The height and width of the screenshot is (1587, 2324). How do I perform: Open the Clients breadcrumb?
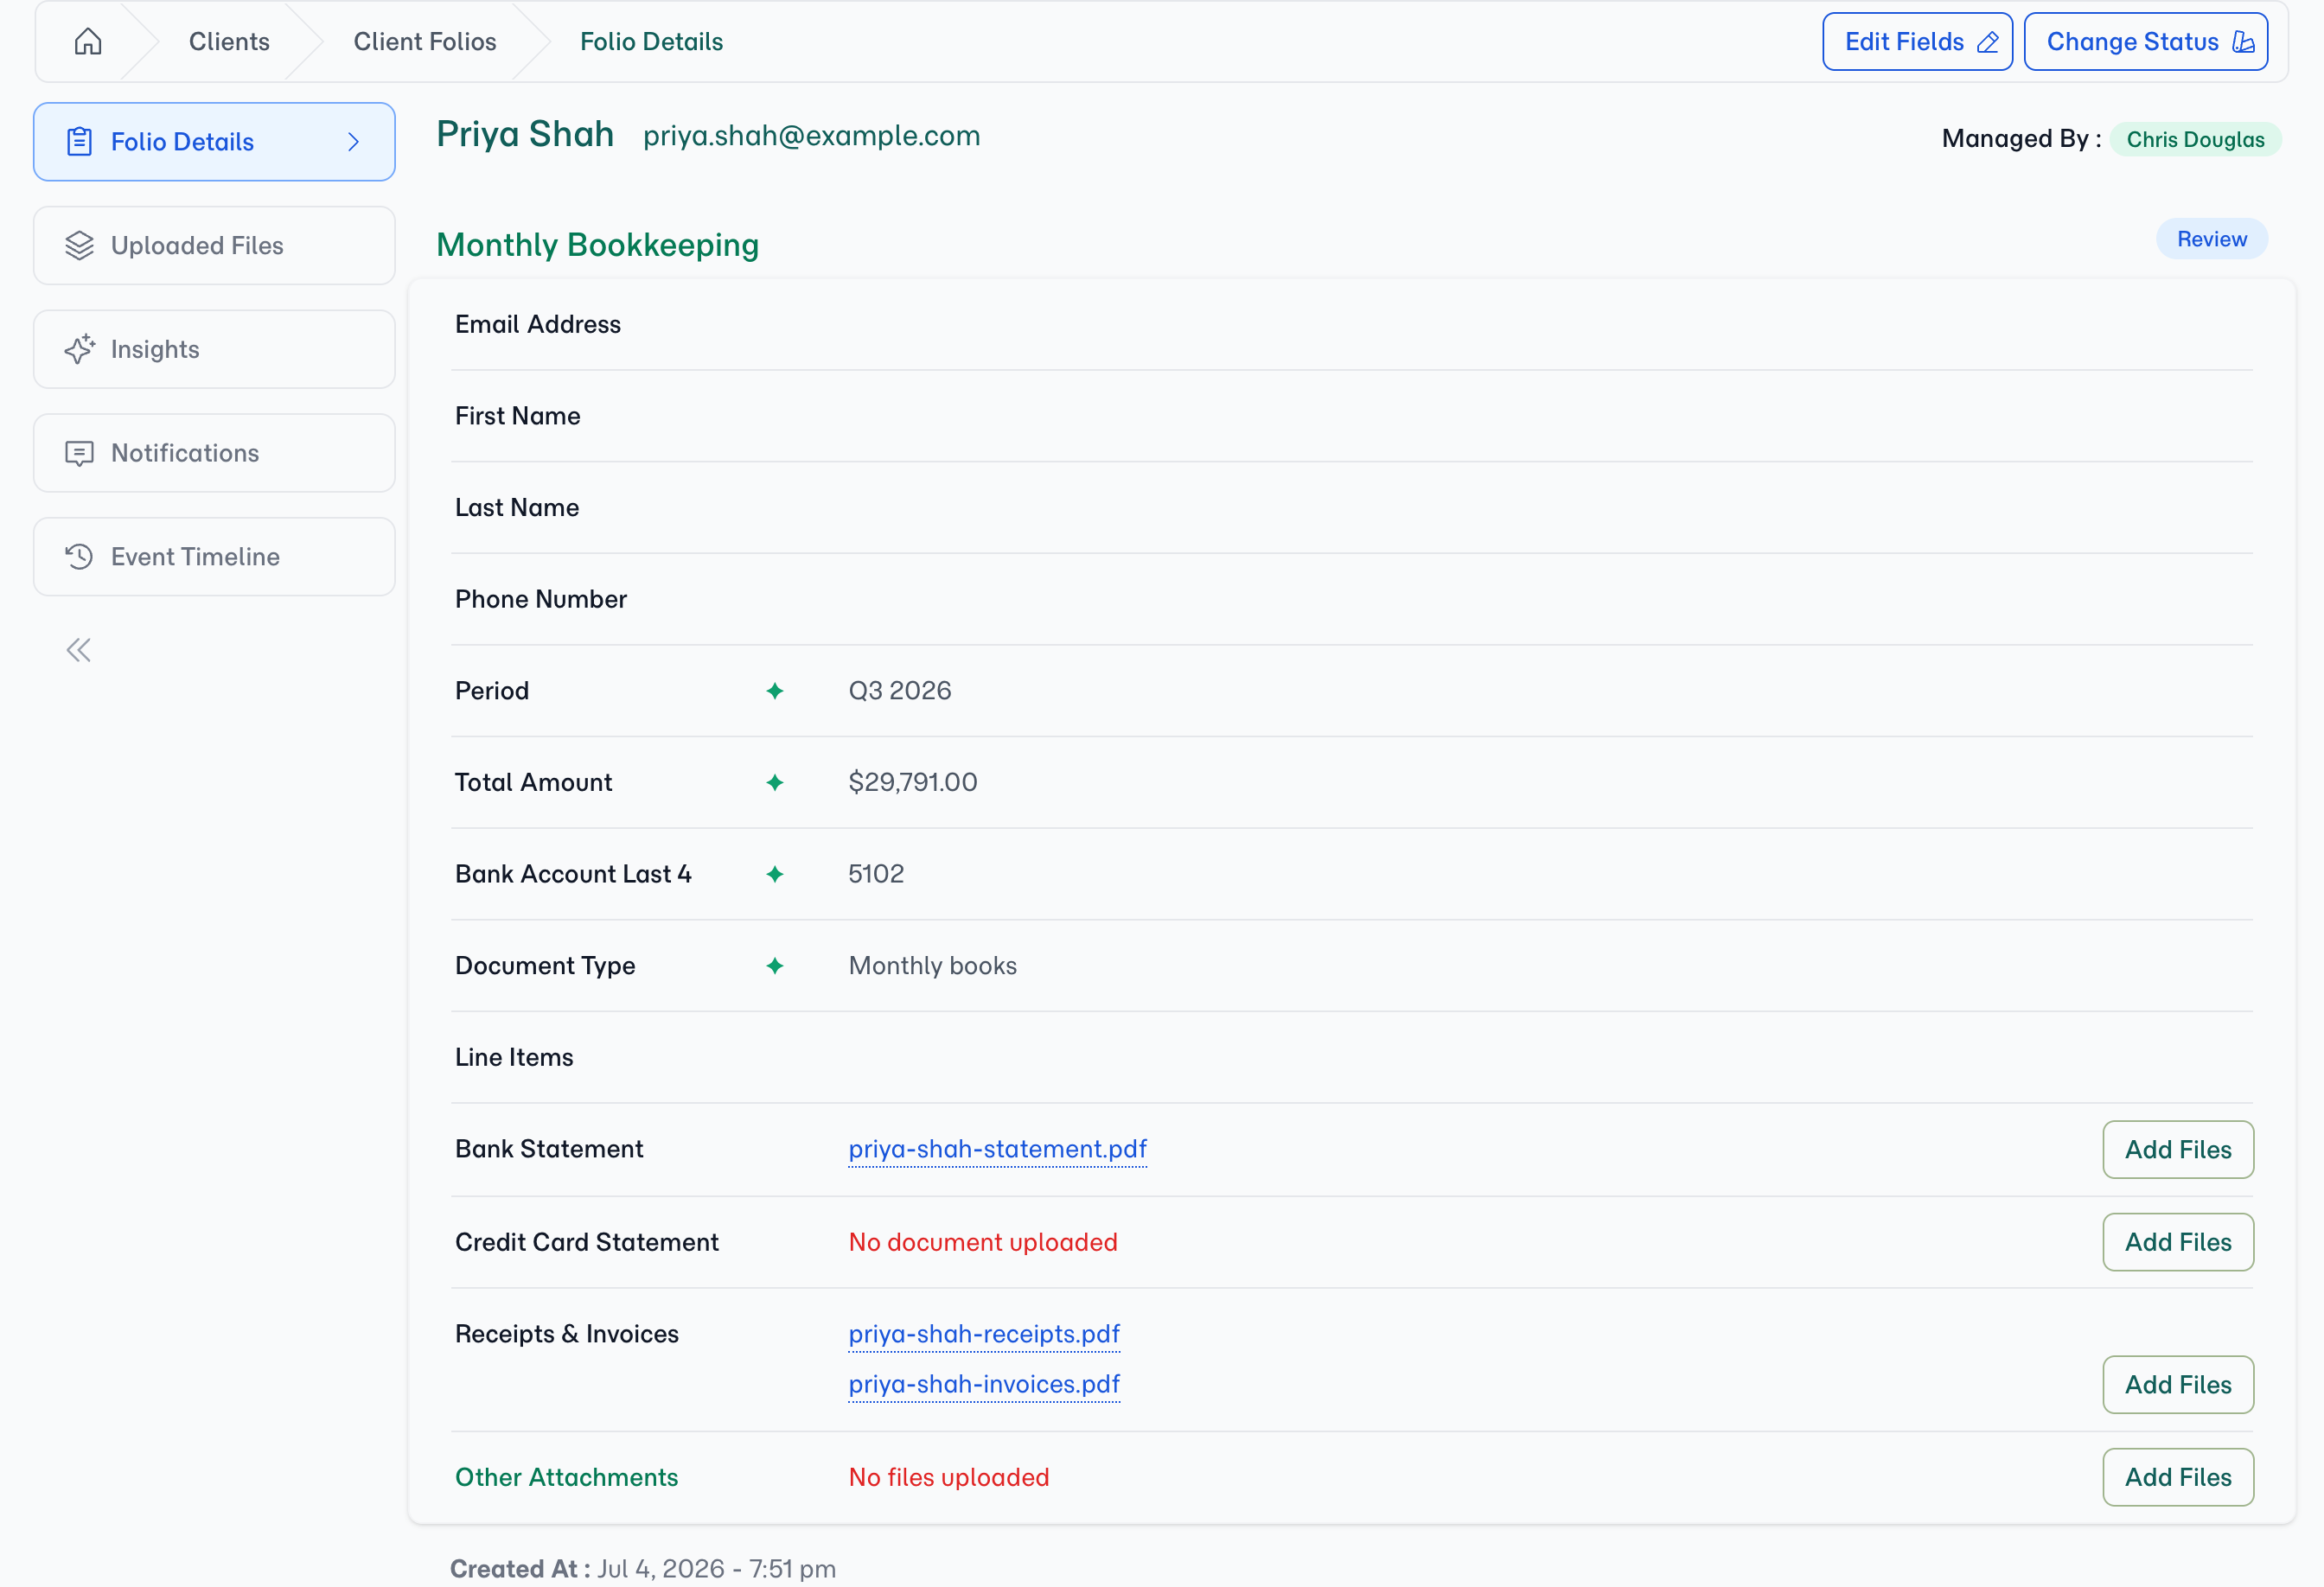pos(229,41)
